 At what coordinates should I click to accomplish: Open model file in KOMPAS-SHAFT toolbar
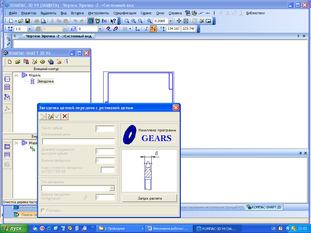[18, 62]
